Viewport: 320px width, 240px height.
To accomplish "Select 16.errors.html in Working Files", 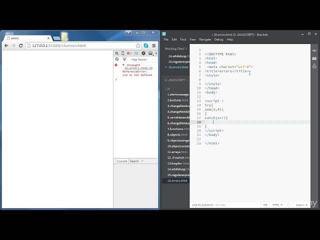I will 178,67.
